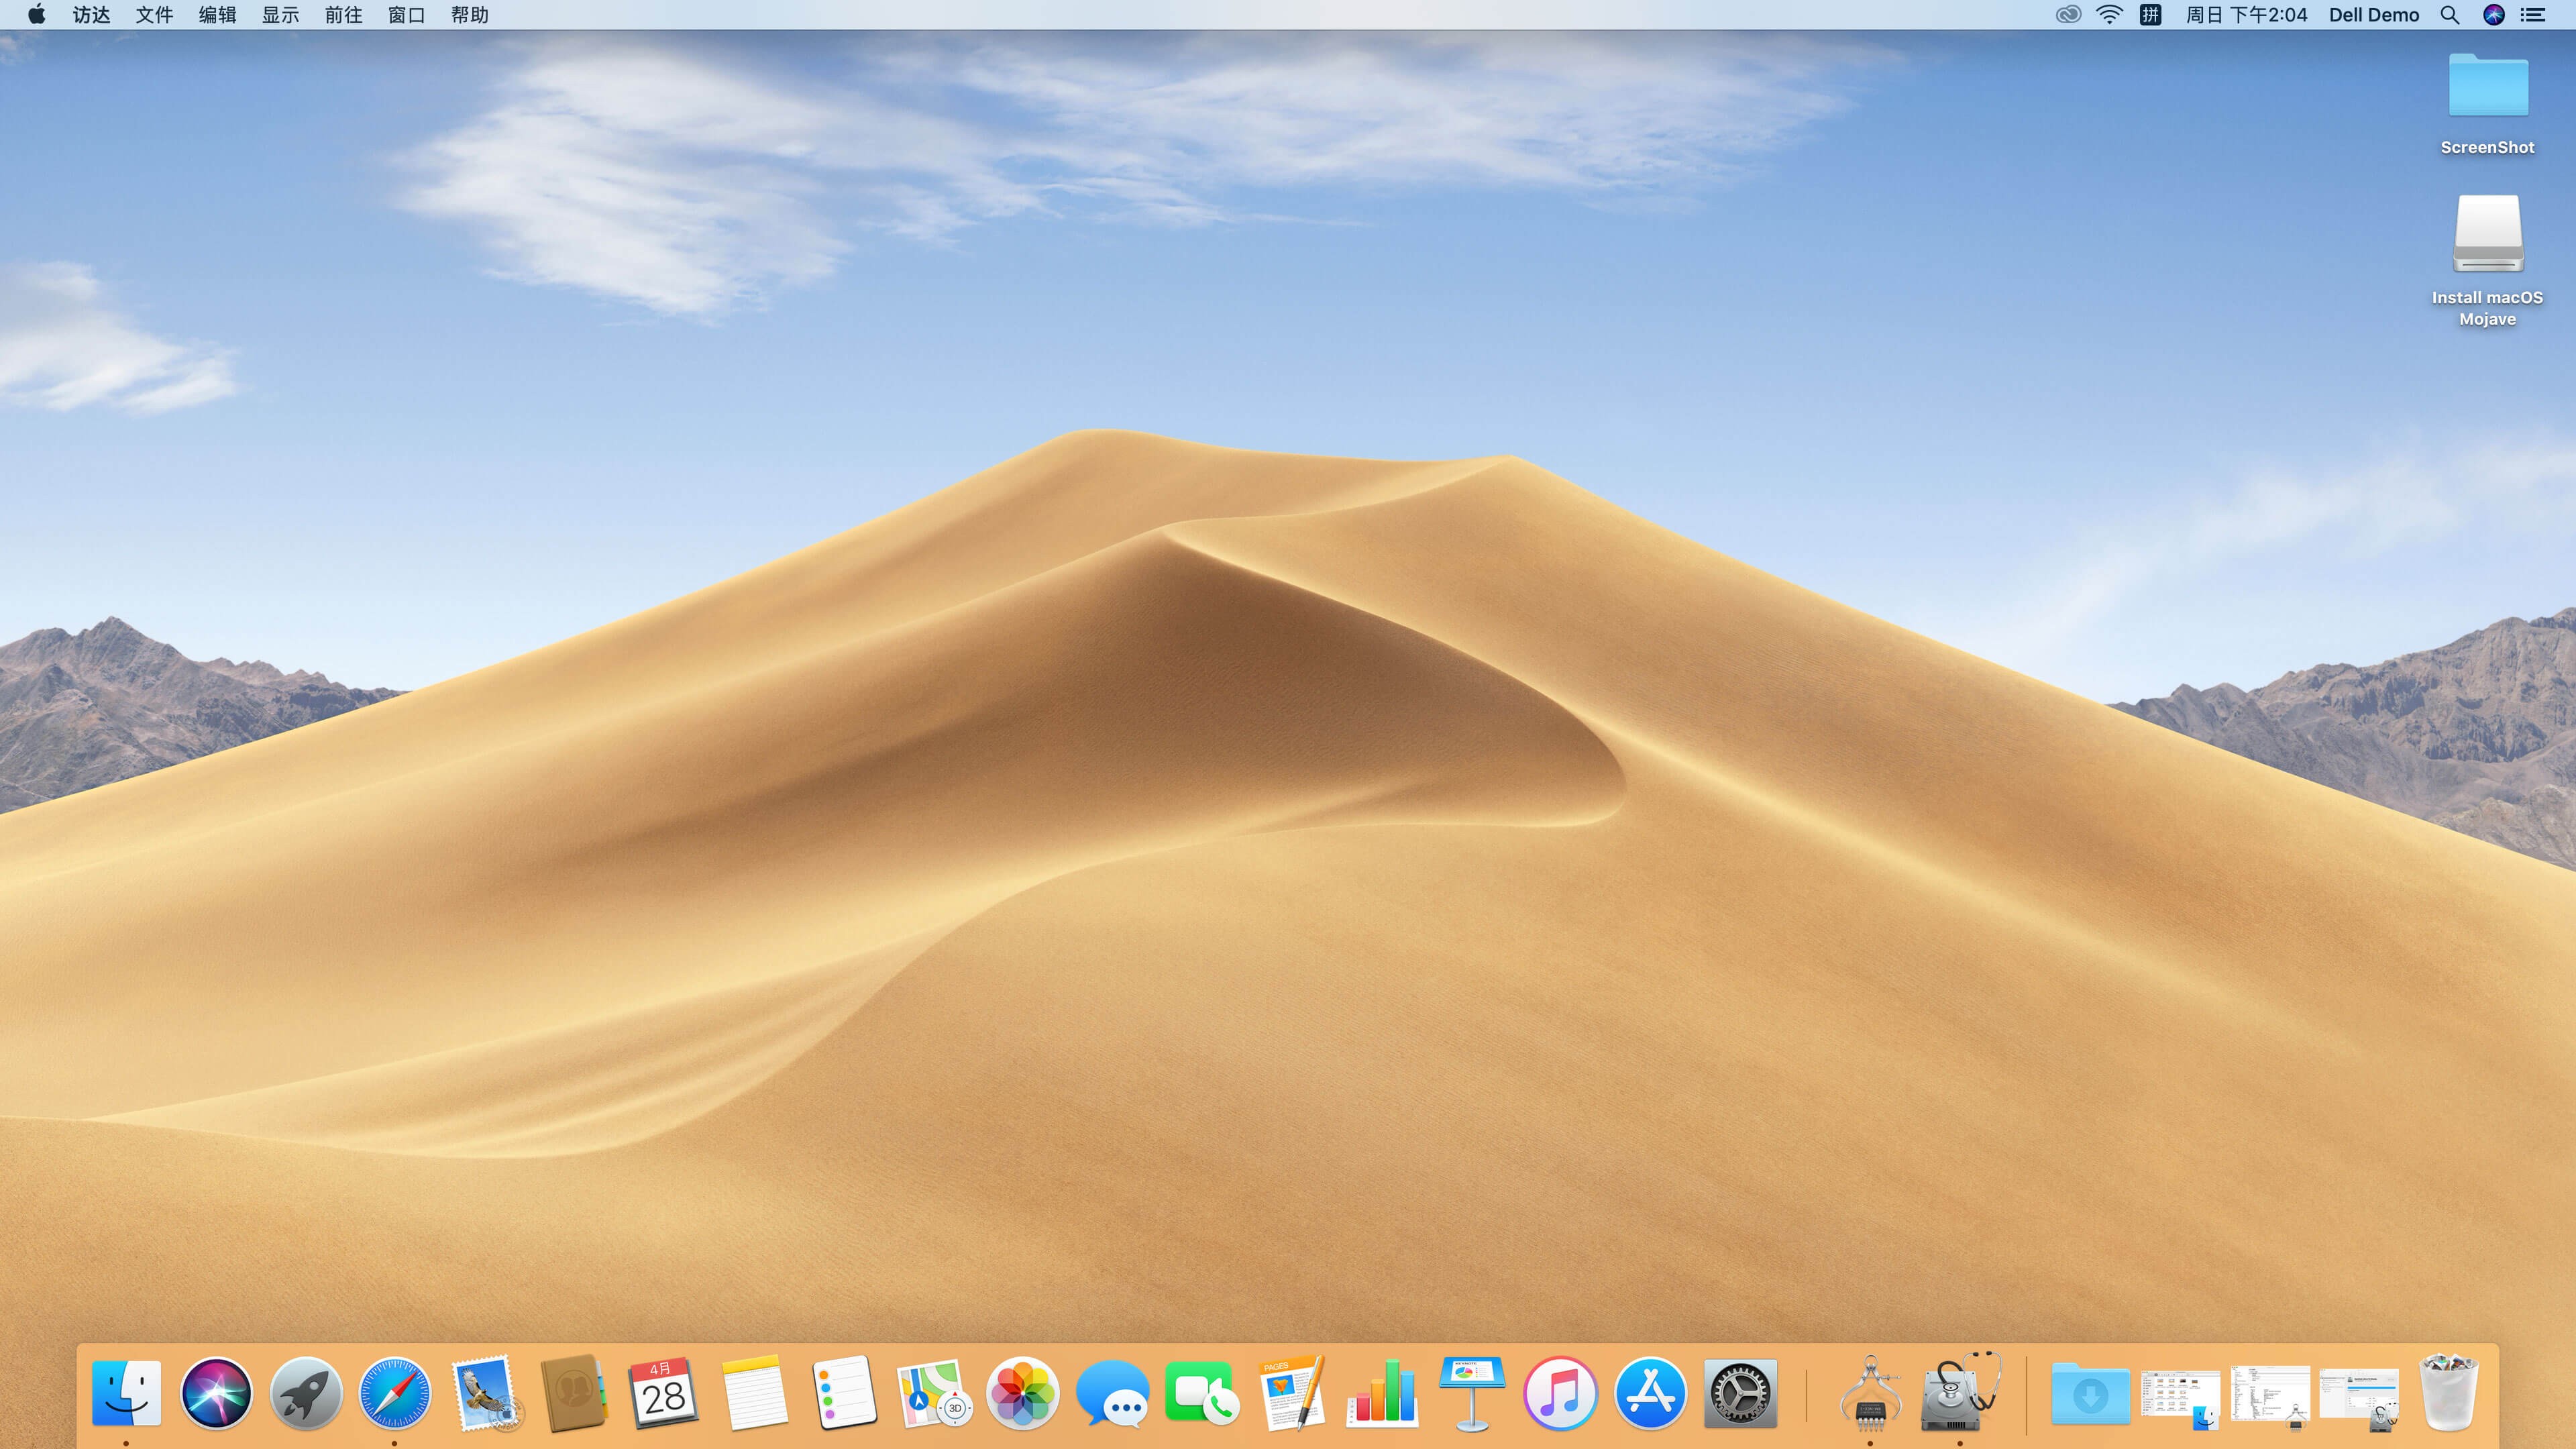Open Photos app in Dock
Image resolution: width=2576 pixels, height=1449 pixels.
pos(1022,1392)
